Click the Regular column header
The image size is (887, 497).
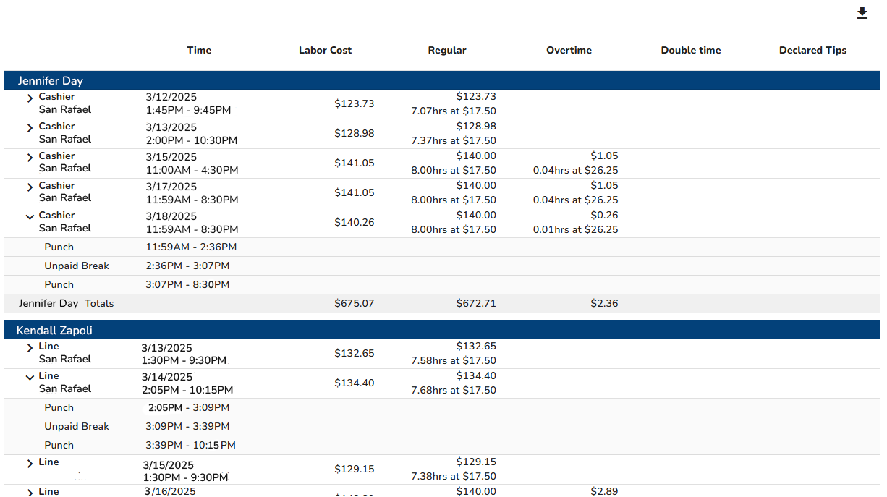pyautogui.click(x=447, y=51)
